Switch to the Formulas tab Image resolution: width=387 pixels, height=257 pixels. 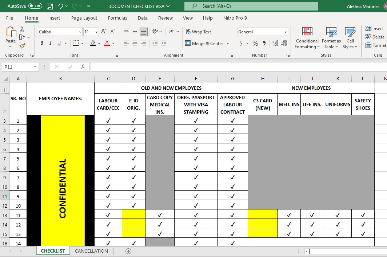(117, 18)
